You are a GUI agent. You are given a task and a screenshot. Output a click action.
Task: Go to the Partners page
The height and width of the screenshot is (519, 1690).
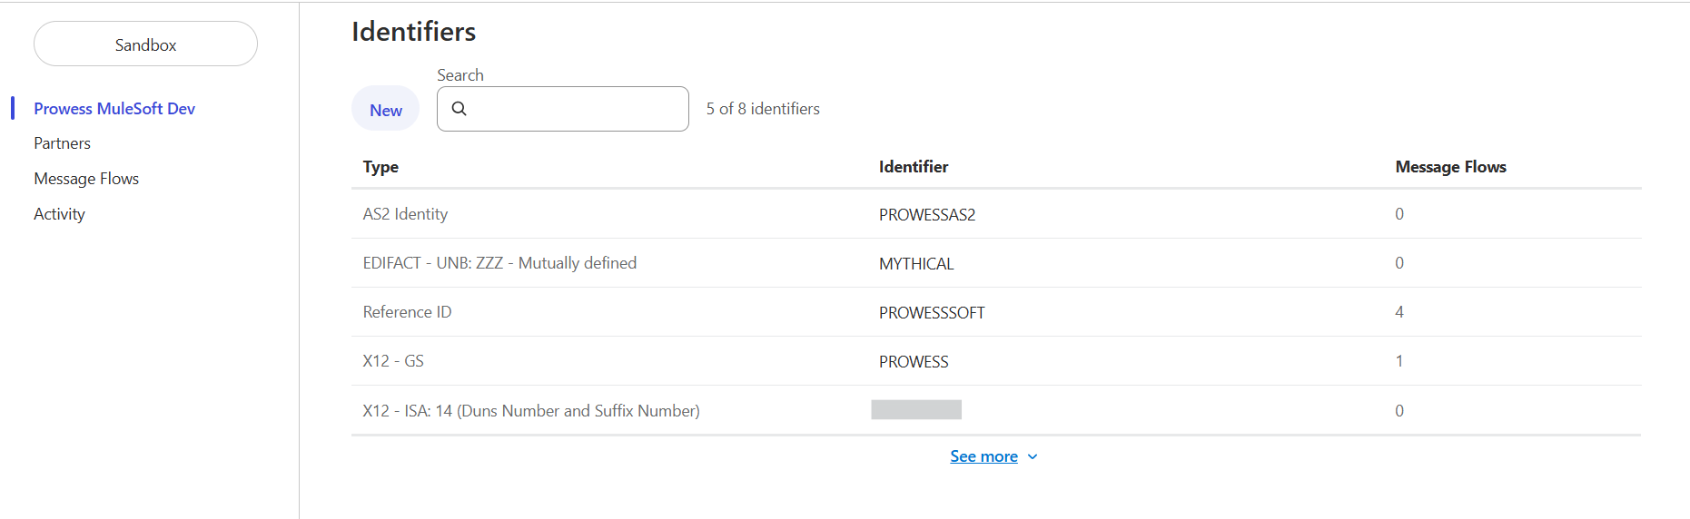click(x=63, y=143)
